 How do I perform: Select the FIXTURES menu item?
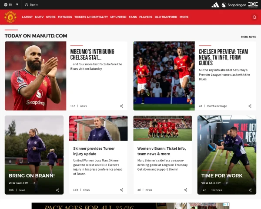(65, 17)
